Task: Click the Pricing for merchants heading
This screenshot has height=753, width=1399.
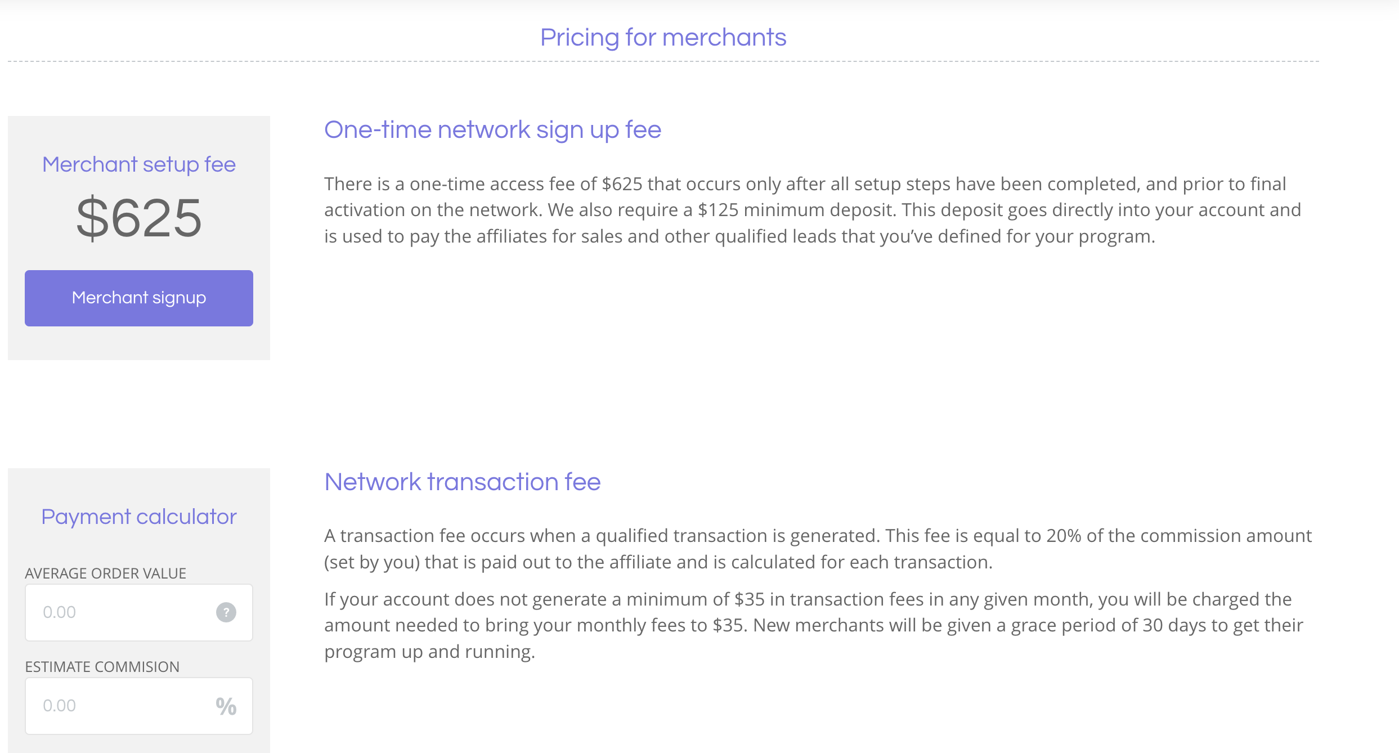Action: point(663,38)
